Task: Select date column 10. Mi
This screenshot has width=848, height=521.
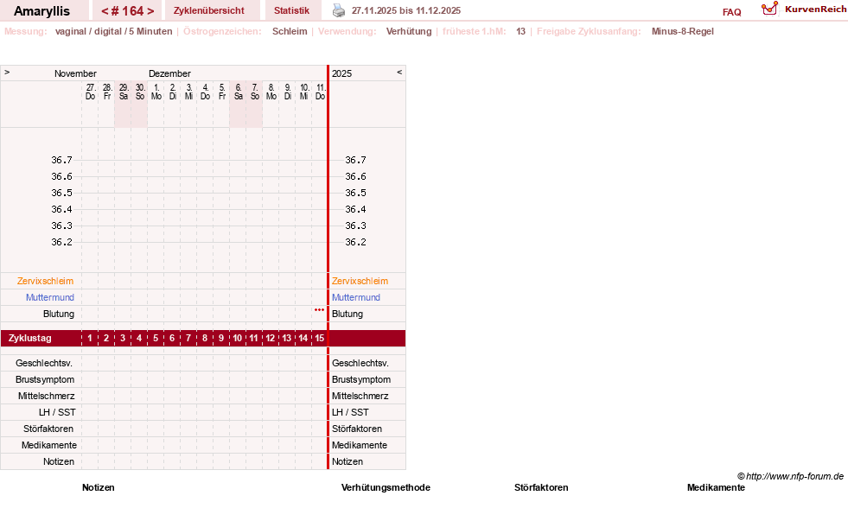Action: click(304, 92)
